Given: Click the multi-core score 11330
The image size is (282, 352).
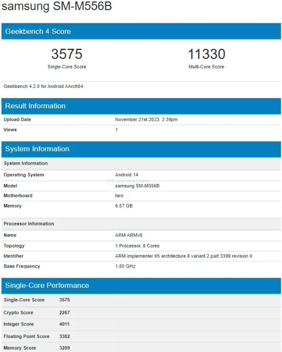Looking at the screenshot, I should [x=207, y=54].
